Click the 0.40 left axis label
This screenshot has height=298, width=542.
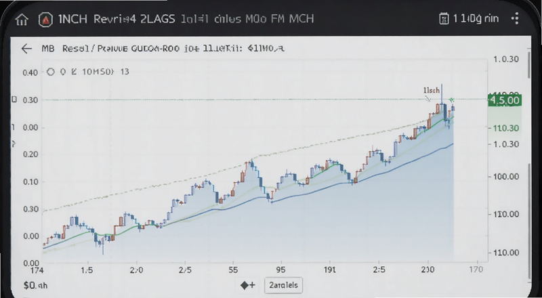click(x=30, y=72)
